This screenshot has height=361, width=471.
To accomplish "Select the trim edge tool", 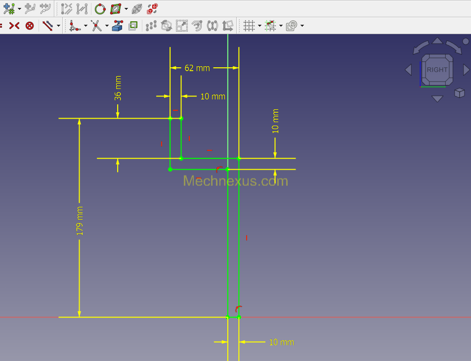I will [x=96, y=25].
